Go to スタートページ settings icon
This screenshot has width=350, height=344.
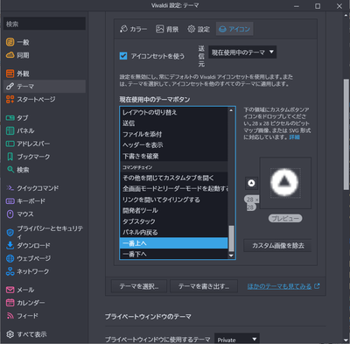(10, 99)
